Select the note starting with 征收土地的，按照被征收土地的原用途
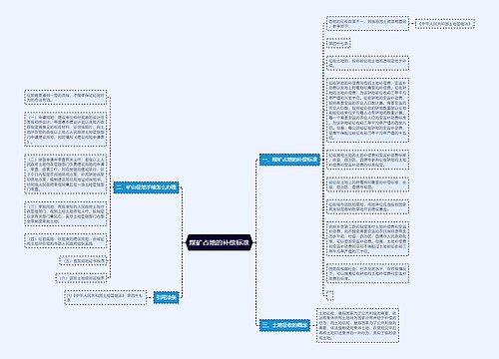The width and height of the screenshot is (499, 359). pyautogui.click(x=367, y=63)
